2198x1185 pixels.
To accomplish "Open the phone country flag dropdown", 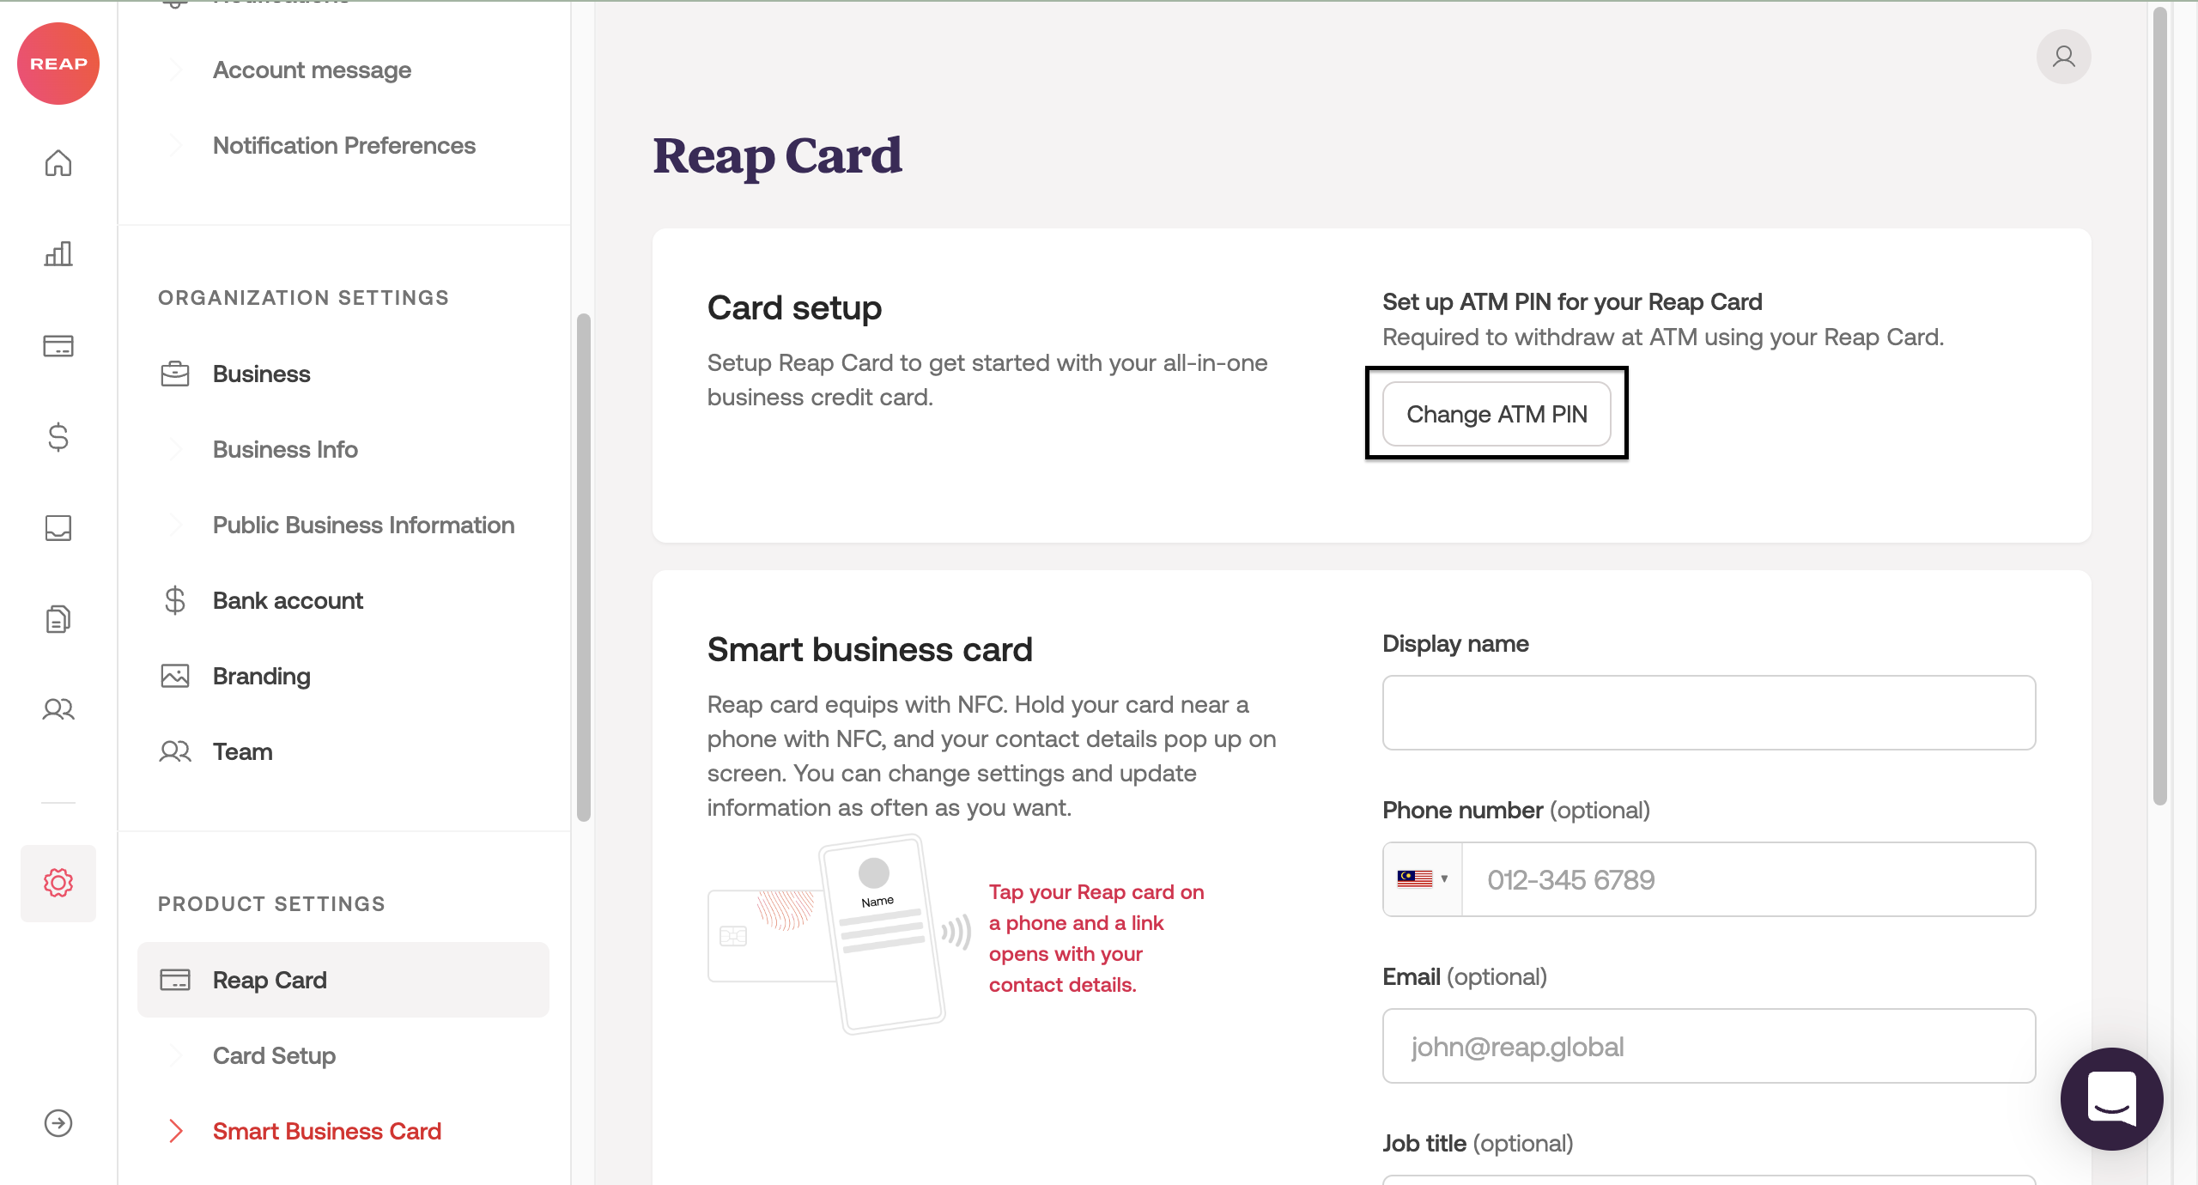I will (x=1423, y=879).
